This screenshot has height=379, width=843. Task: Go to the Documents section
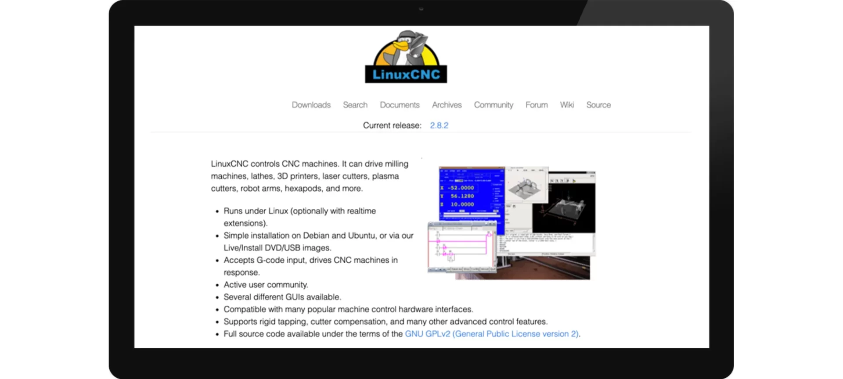click(400, 105)
